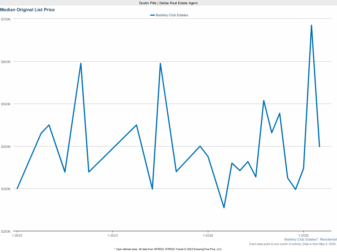Click the mid-2024 peak near $507K
337x252 pixels.
264,101
